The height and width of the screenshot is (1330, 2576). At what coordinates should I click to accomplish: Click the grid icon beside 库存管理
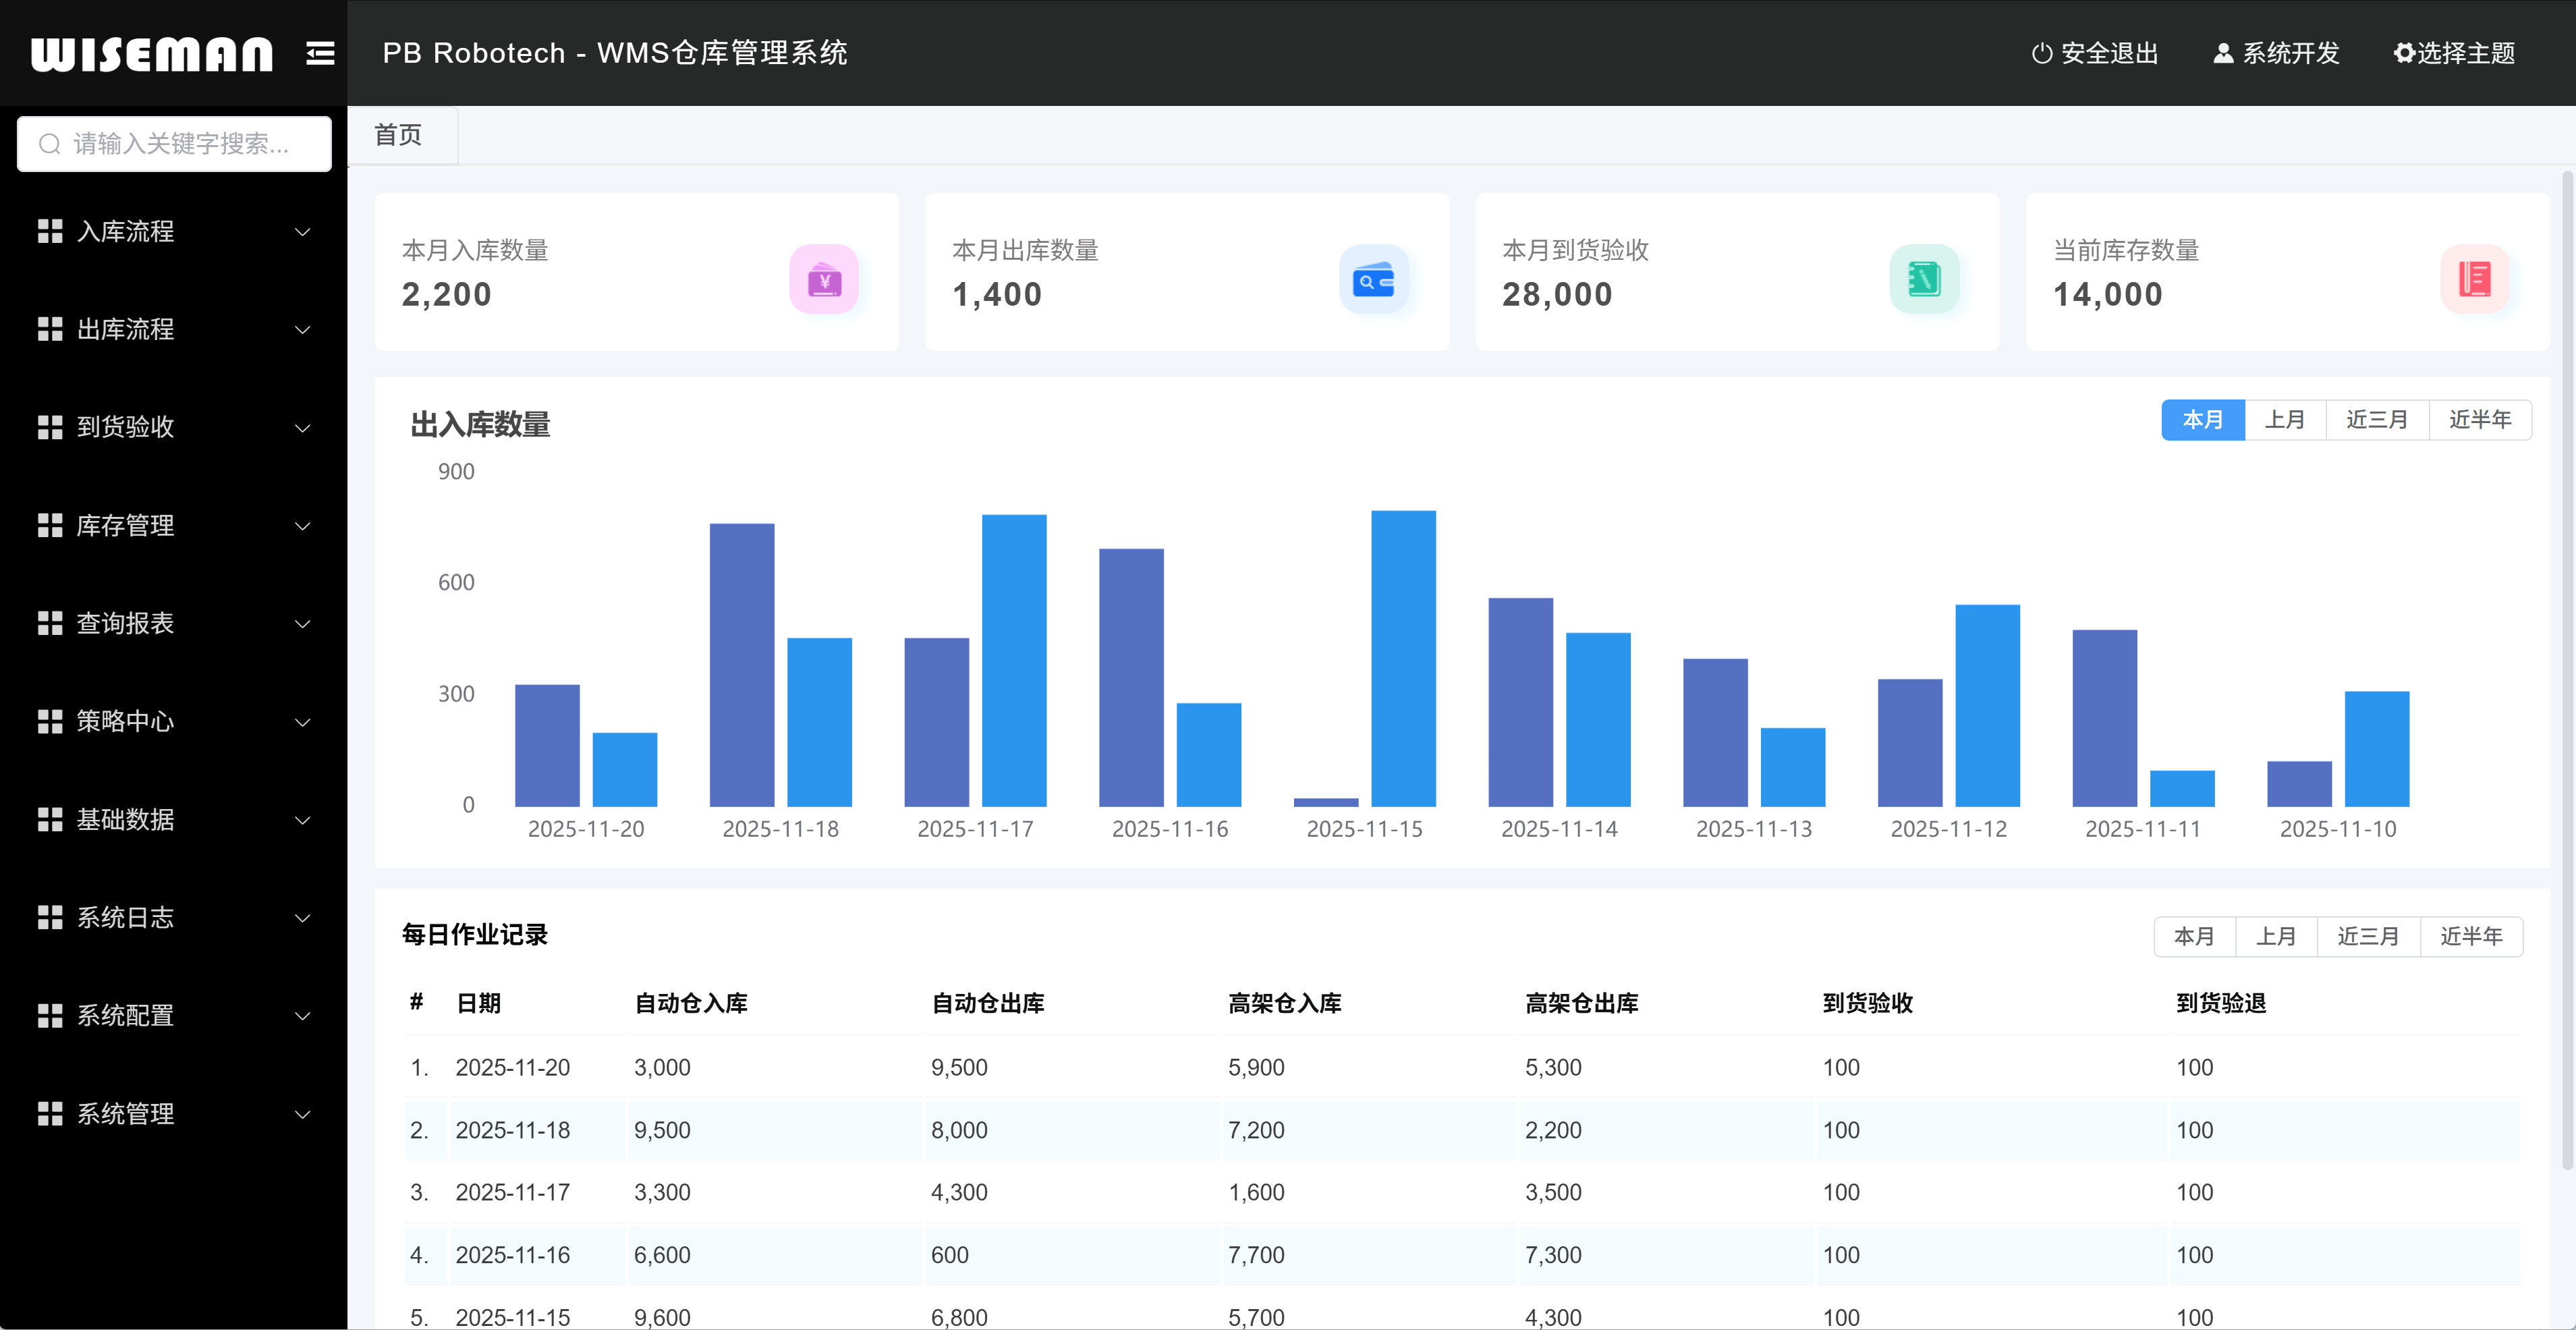coord(50,525)
